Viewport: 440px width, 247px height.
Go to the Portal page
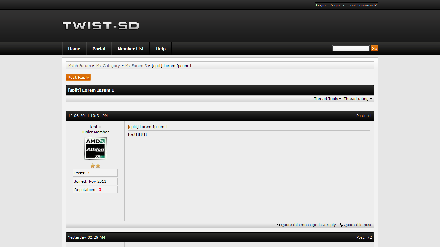tap(99, 49)
